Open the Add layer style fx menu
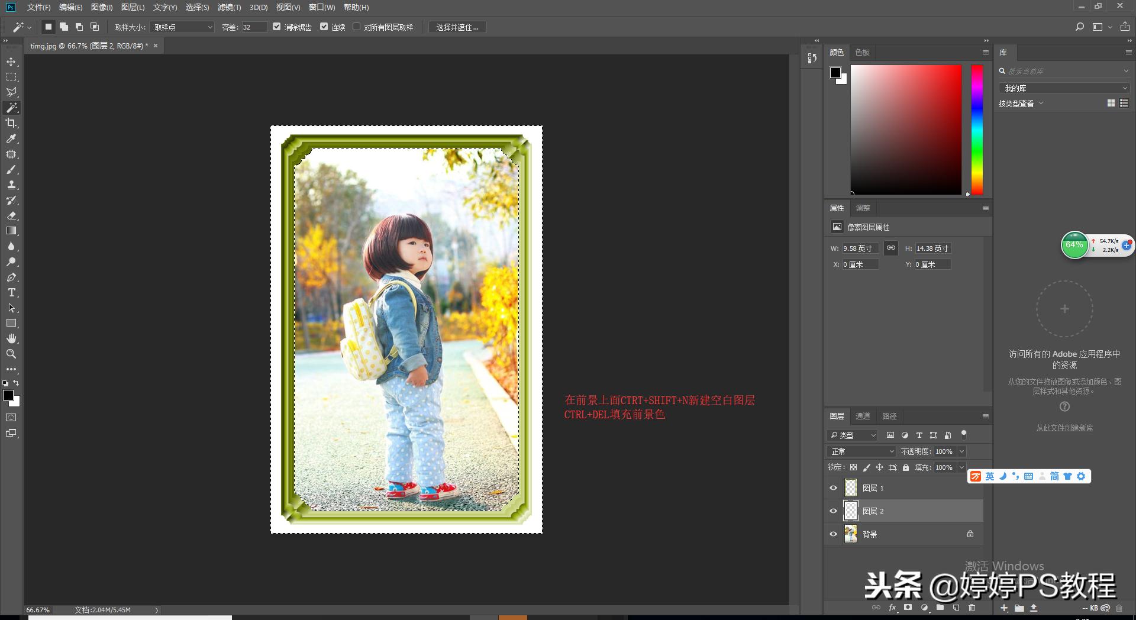The image size is (1136, 620). (892, 607)
